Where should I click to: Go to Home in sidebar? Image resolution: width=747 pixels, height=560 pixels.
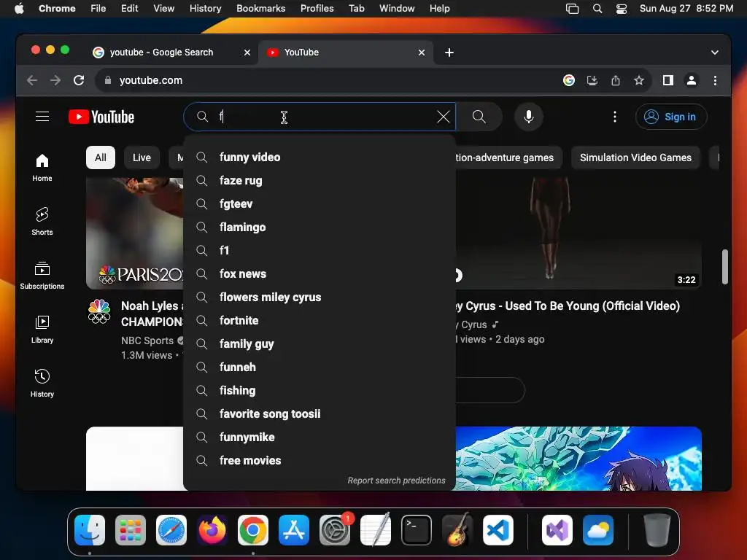coord(42,168)
